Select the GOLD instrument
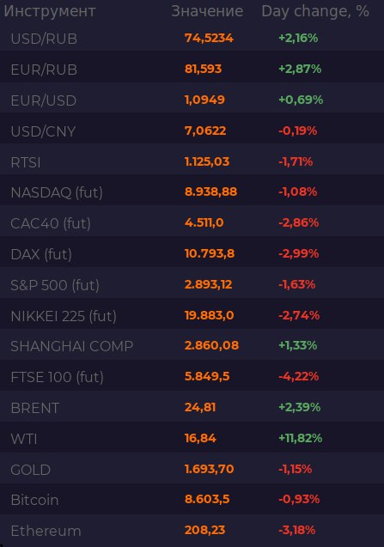The width and height of the screenshot is (384, 547). [x=31, y=470]
